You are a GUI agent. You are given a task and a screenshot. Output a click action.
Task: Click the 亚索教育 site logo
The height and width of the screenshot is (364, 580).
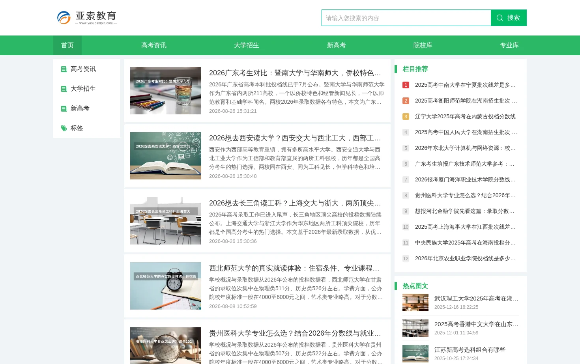click(x=87, y=18)
